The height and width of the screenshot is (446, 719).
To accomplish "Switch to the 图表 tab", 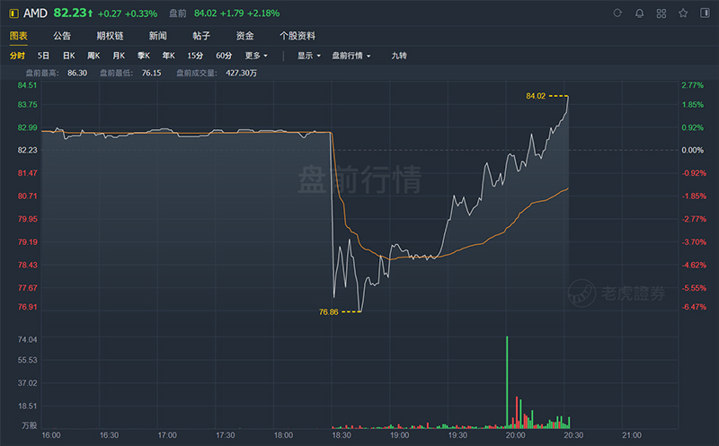I will (18, 36).
